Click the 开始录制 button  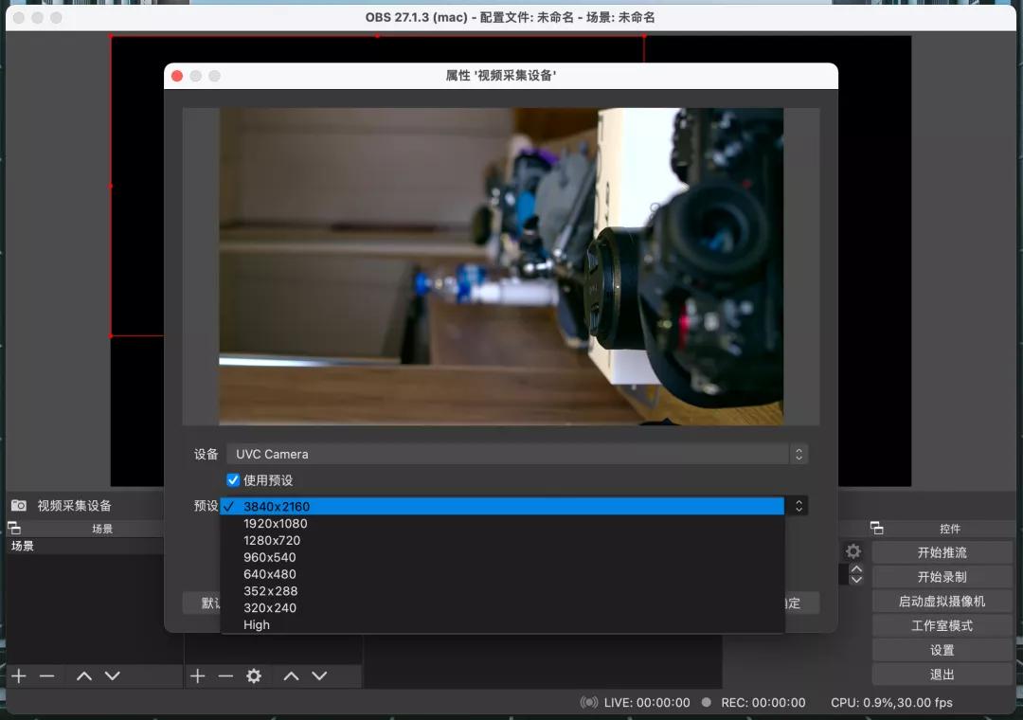tap(942, 577)
